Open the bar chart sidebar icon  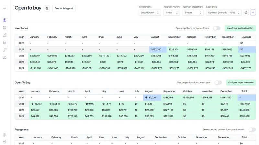(x=5, y=35)
